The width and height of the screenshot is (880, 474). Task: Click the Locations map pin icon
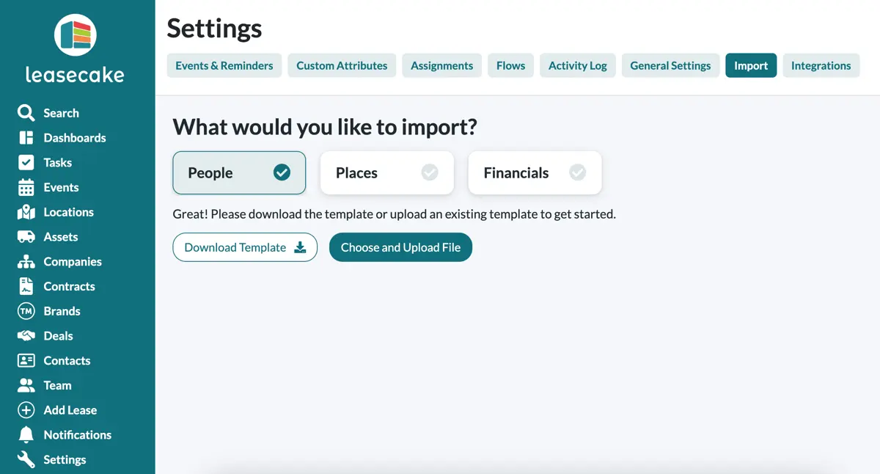[26, 212]
